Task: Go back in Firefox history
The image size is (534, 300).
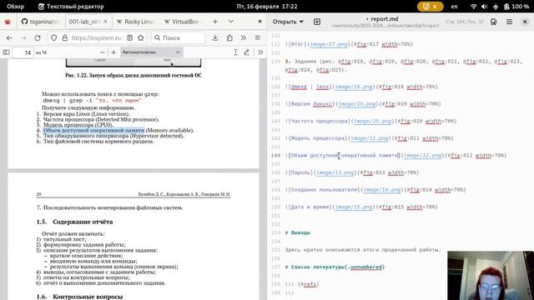Action: coord(9,37)
